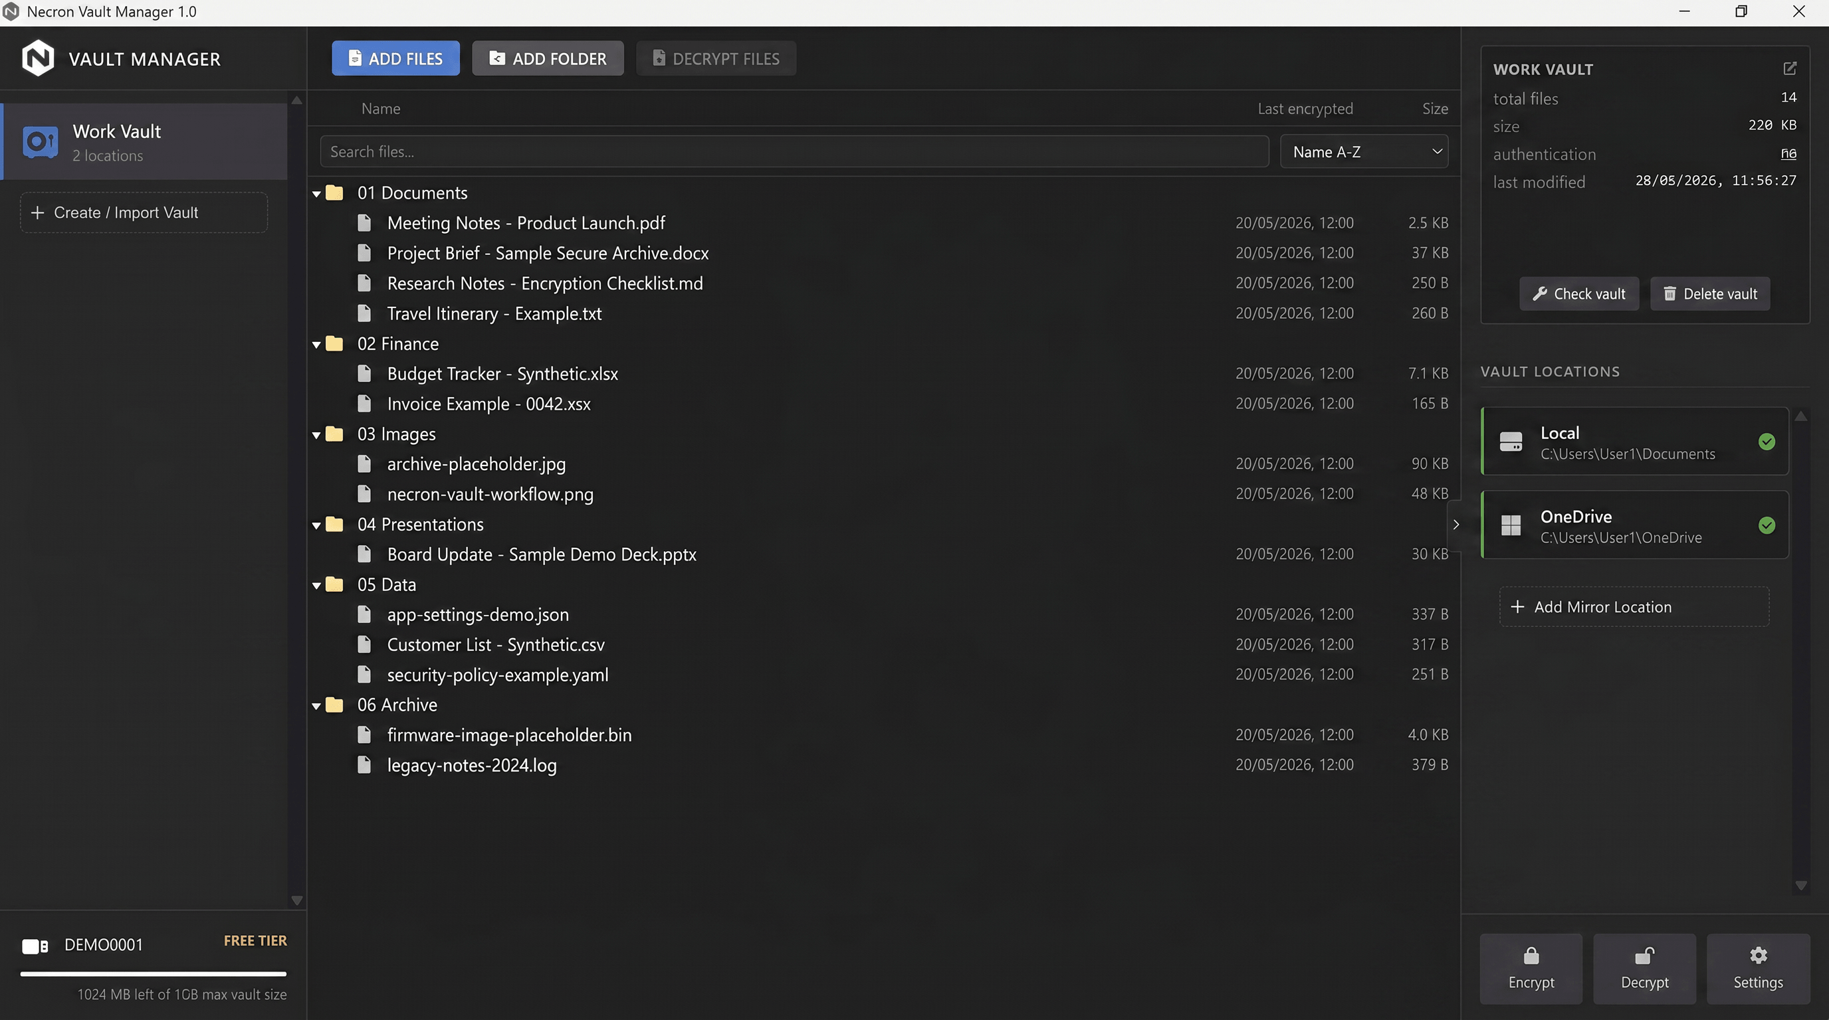Click file icon of app-settings-demo.json
Viewport: 1829px width, 1020px height.
(x=364, y=614)
